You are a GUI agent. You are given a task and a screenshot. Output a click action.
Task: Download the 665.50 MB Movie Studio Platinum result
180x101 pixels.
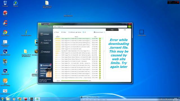point(100,59)
